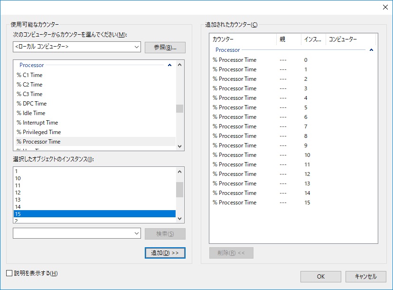This screenshot has height=290, width=393.
Task: Click the 追加 add button
Action: point(165,253)
